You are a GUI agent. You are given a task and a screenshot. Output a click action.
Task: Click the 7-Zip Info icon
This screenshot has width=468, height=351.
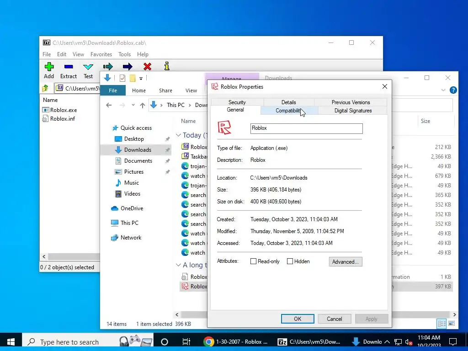(167, 66)
